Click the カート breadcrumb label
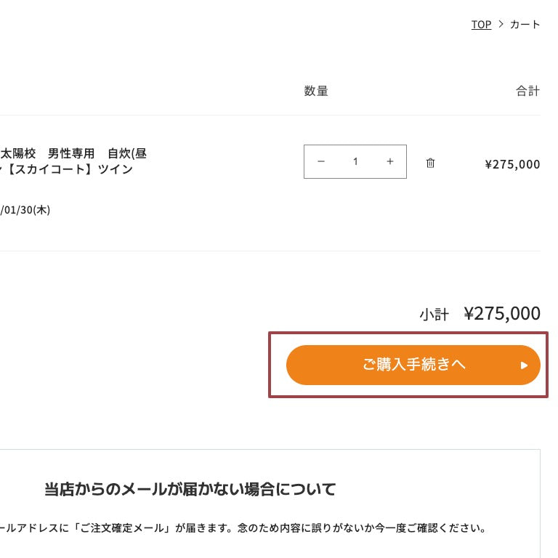Image resolution: width=558 pixels, height=558 pixels. pos(525,25)
